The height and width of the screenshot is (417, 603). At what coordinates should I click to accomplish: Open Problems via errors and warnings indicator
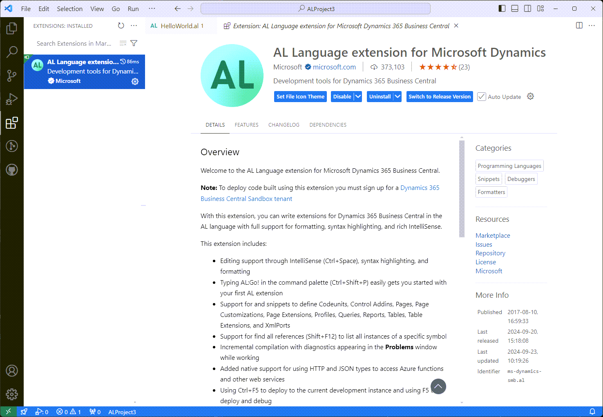tap(69, 412)
